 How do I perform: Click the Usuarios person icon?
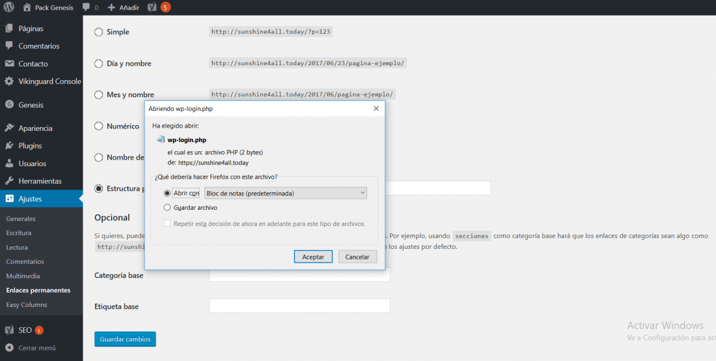pyautogui.click(x=9, y=163)
